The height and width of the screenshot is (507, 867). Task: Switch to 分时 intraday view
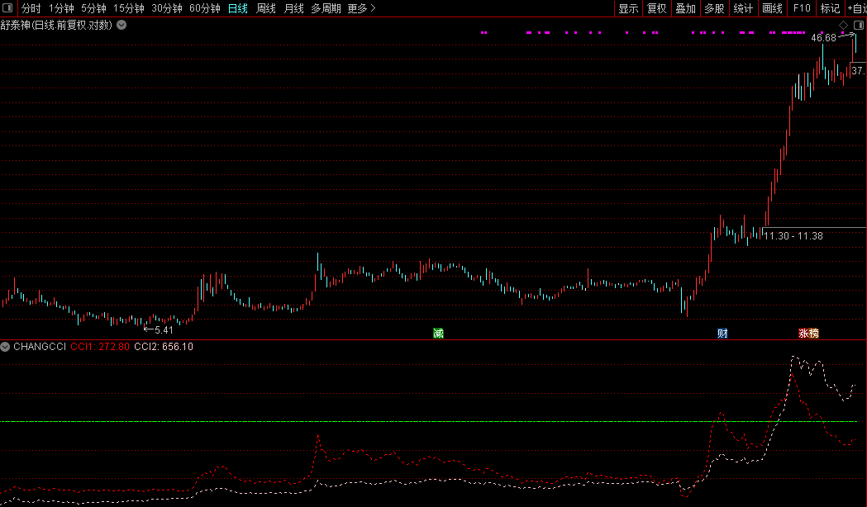tap(31, 8)
